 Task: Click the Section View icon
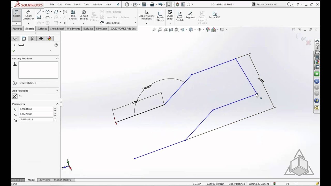[171, 30]
